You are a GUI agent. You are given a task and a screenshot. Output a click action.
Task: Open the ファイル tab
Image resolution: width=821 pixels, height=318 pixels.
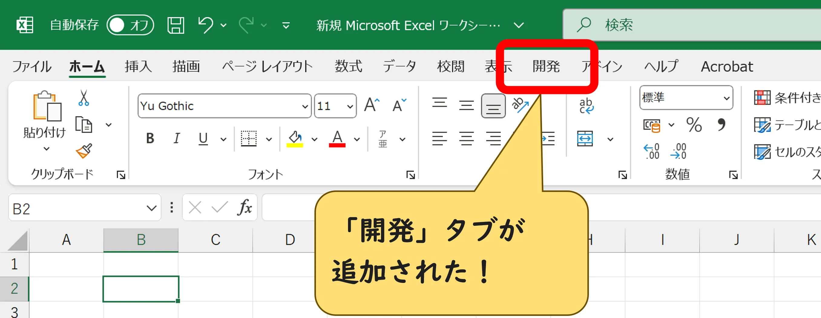click(x=31, y=66)
